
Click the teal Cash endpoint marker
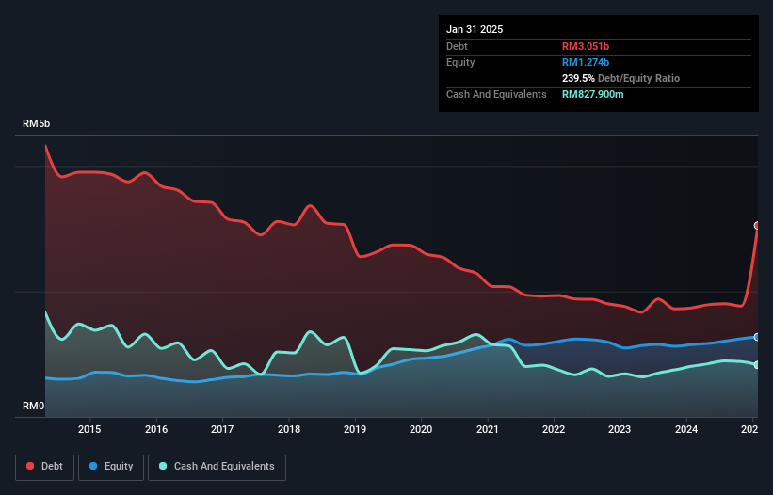pyautogui.click(x=757, y=365)
